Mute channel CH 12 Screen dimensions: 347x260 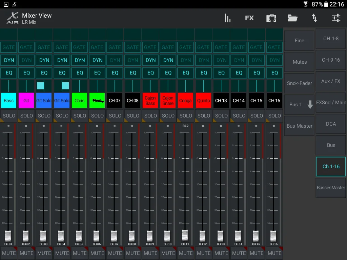click(x=204, y=253)
